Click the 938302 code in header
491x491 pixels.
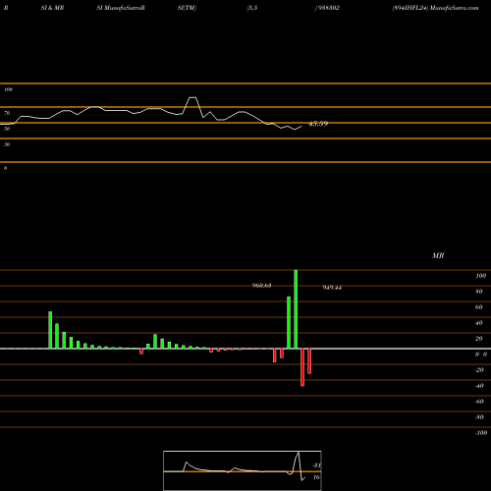point(328,8)
